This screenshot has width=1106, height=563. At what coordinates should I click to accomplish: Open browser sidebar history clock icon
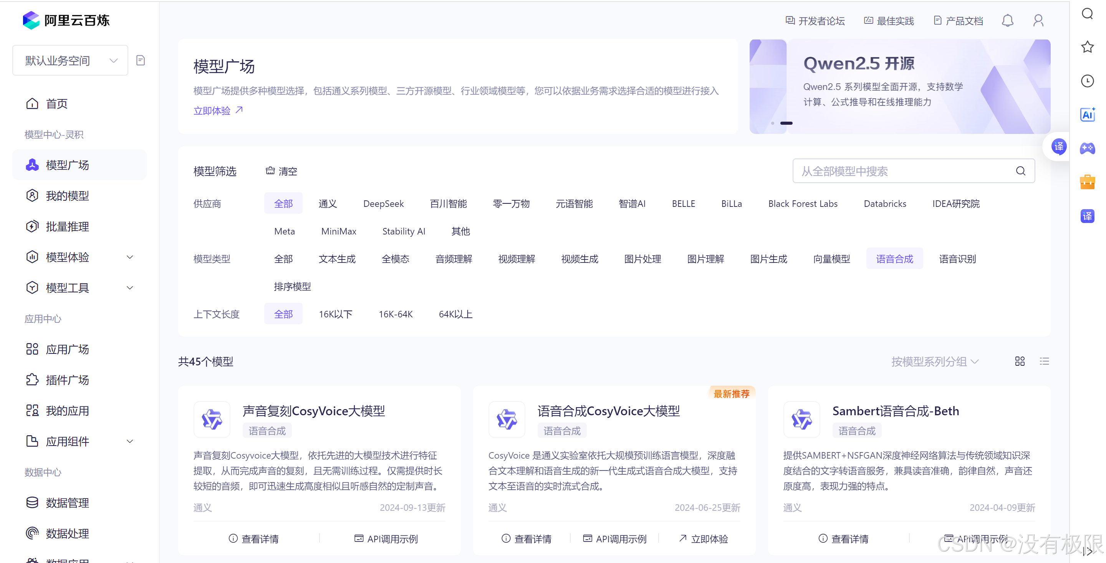[1087, 81]
